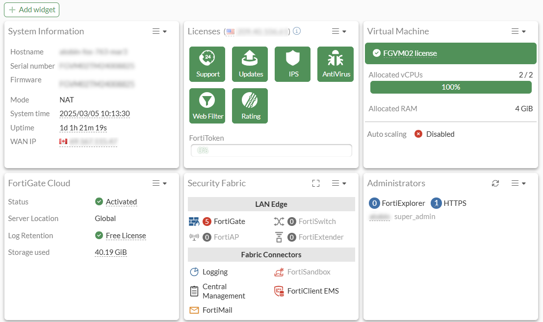
Task: Click the Allocated vCPUs 100% bar
Action: (x=451, y=87)
